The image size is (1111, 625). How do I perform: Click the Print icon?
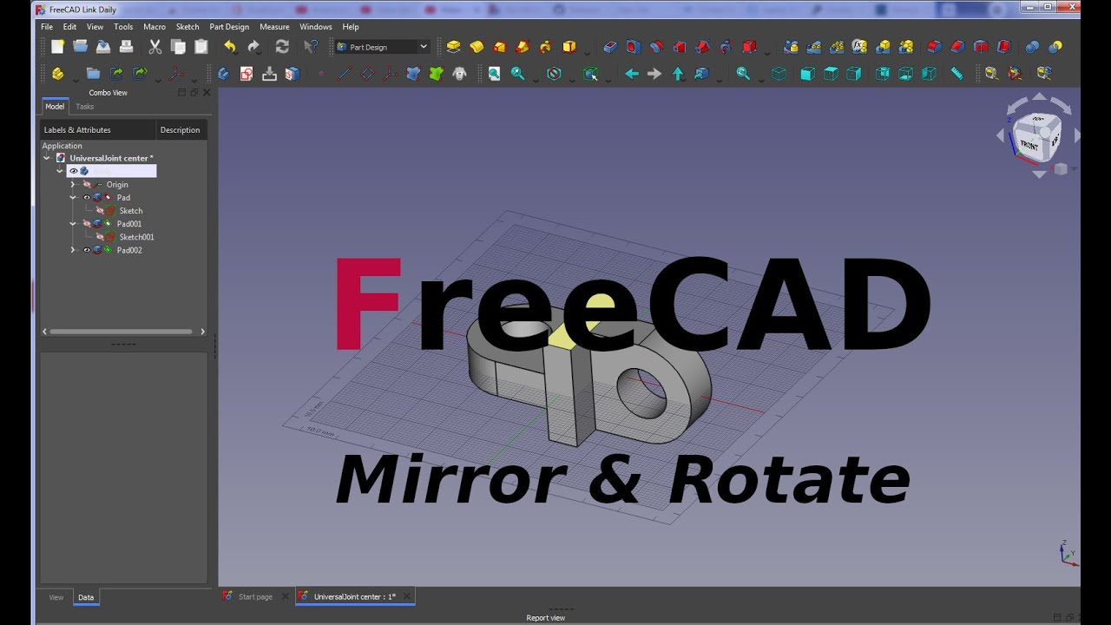126,47
